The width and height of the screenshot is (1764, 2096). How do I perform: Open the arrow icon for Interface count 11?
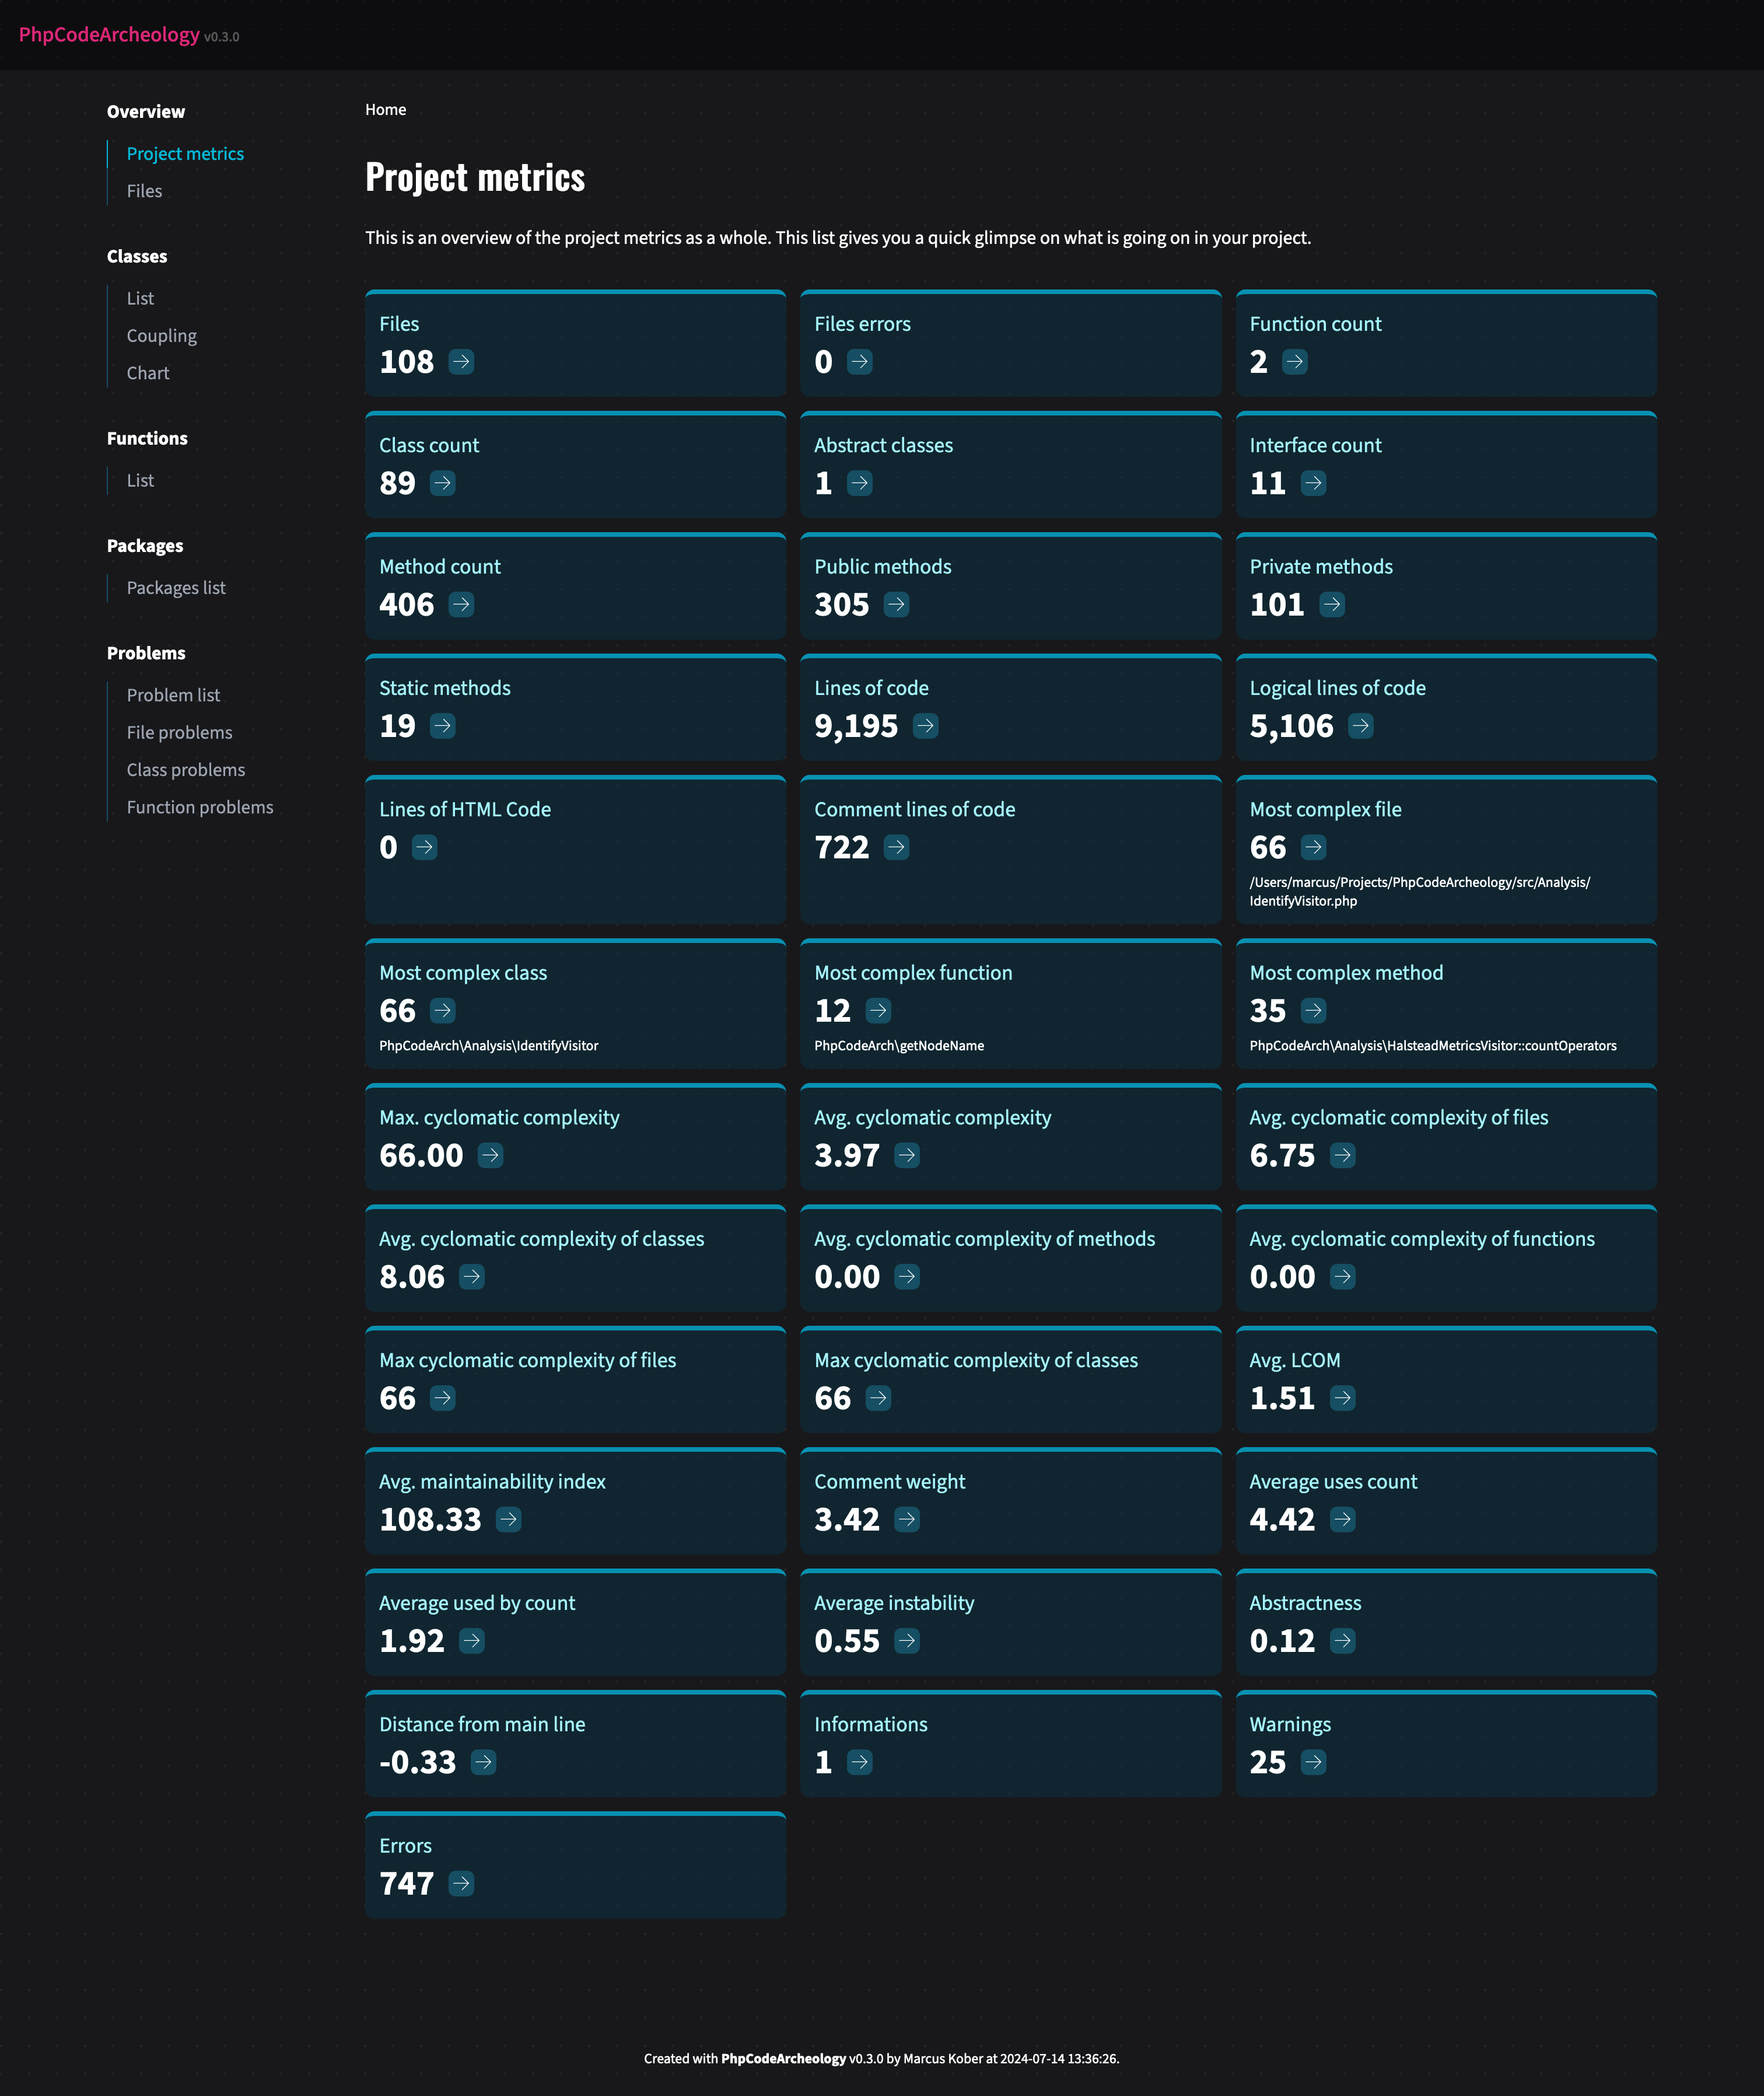point(1313,483)
